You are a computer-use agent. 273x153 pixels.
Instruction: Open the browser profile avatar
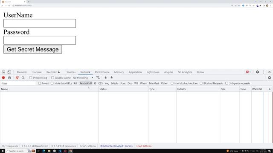267,6
